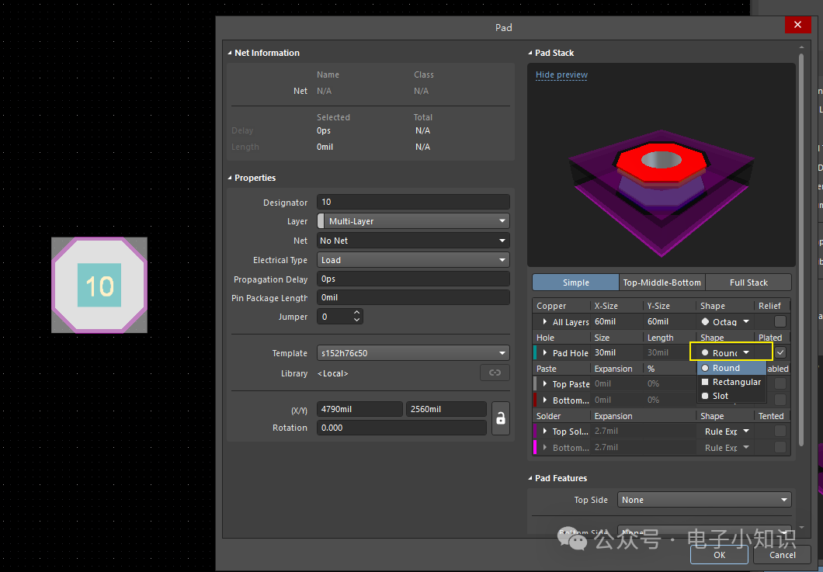Open the Template dropdown s152h76c50

(x=413, y=353)
